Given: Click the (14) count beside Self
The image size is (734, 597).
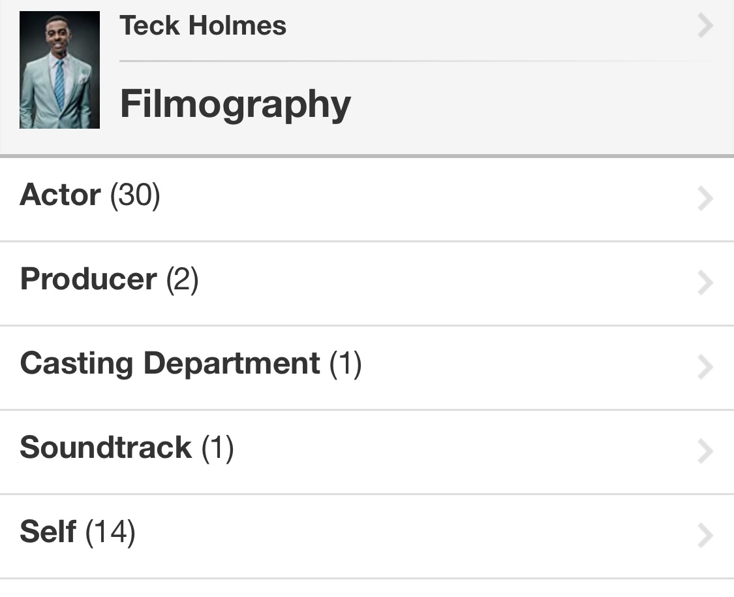Looking at the screenshot, I should [110, 532].
